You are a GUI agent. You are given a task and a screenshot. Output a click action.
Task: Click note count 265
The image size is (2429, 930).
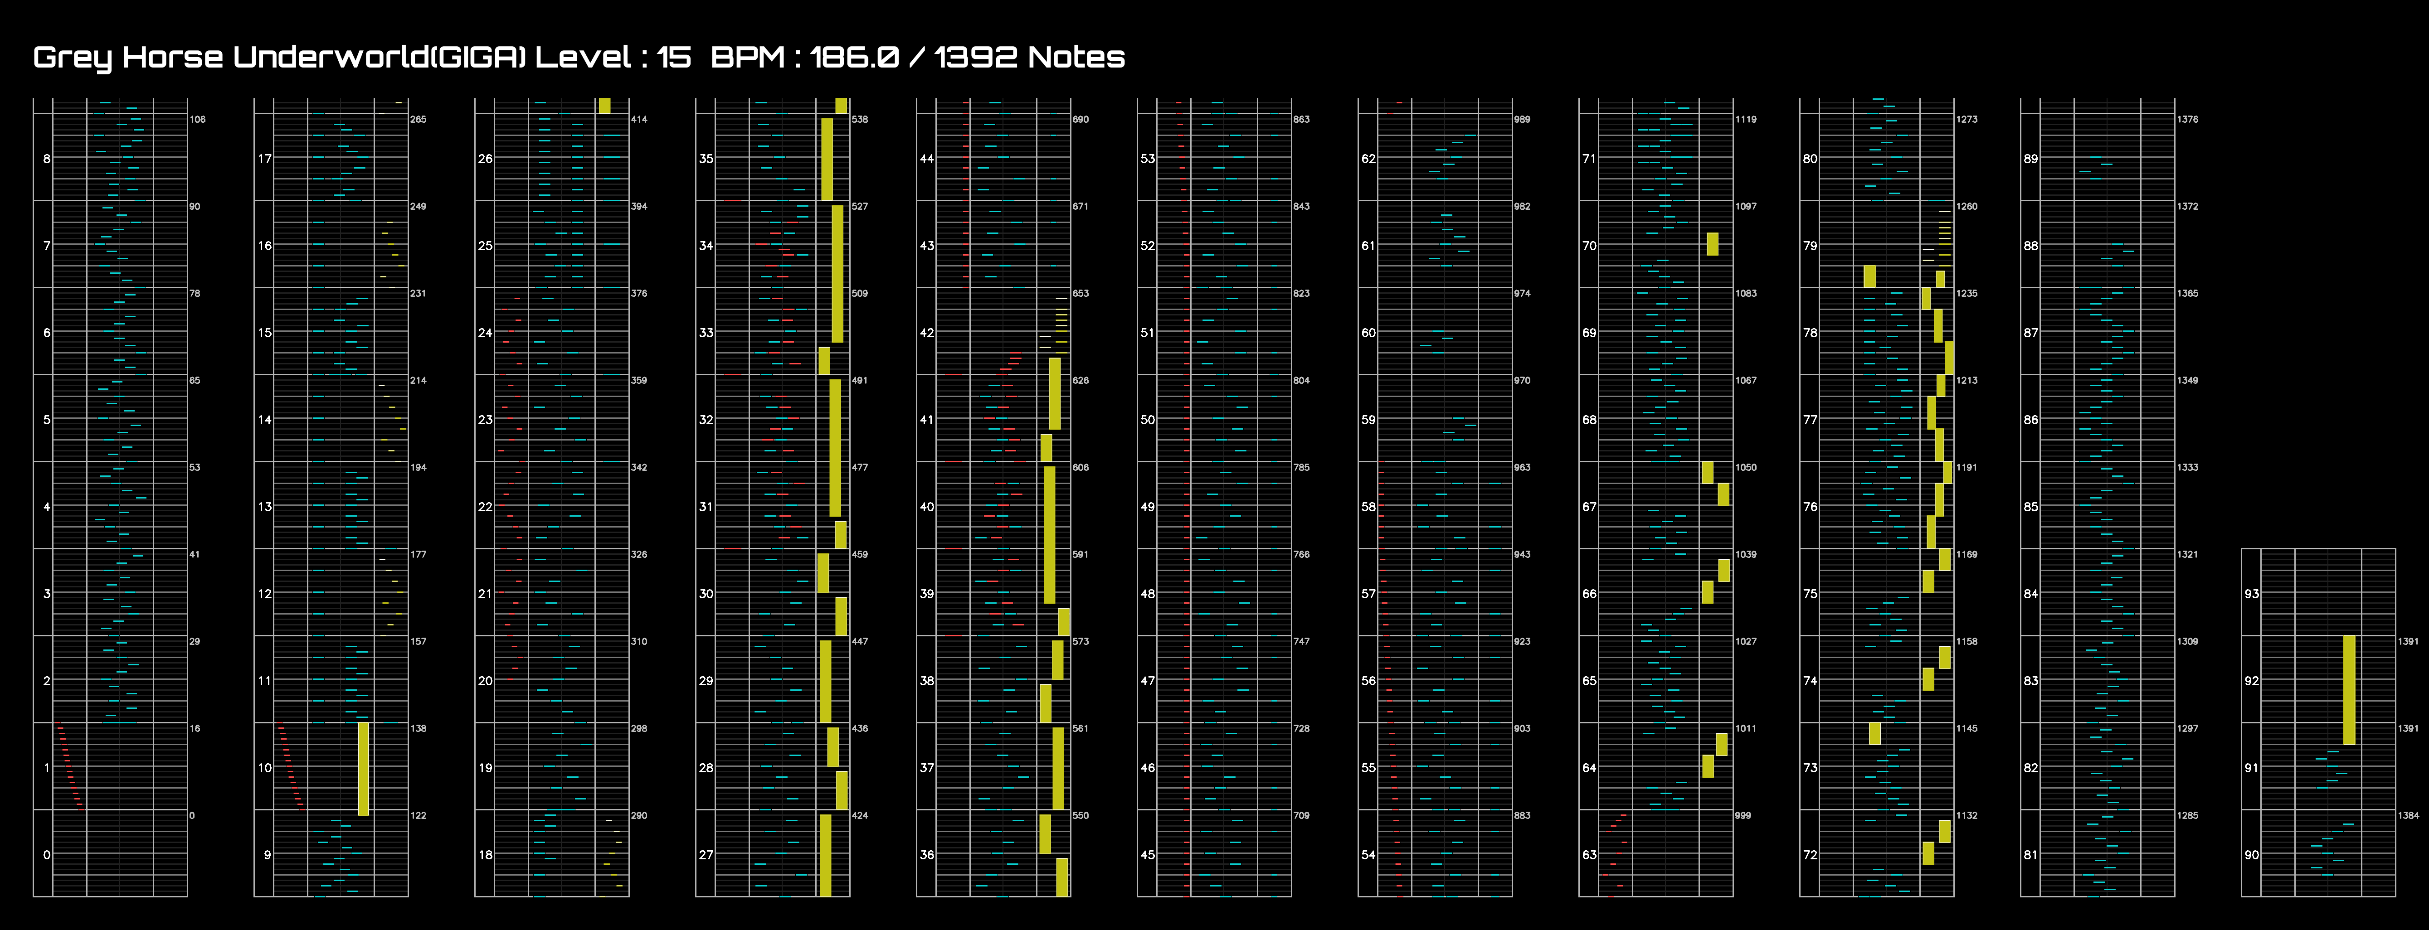(418, 120)
